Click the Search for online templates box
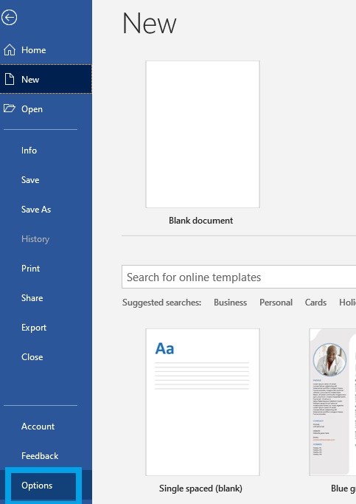This screenshot has width=356, height=504. (239, 277)
